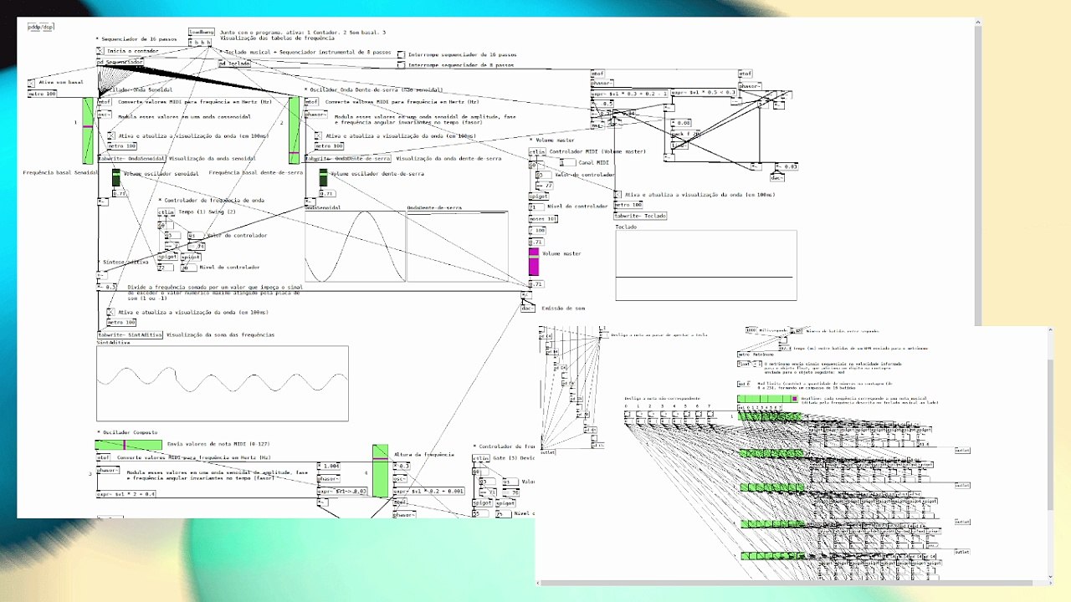Click the 'Frequência basal dente-de-serra' green slider
1071x602 pixels.
tap(295, 130)
